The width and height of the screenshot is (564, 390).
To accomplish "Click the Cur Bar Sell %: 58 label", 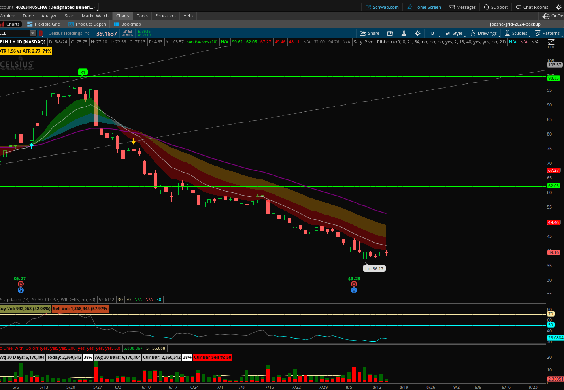I will (213, 357).
